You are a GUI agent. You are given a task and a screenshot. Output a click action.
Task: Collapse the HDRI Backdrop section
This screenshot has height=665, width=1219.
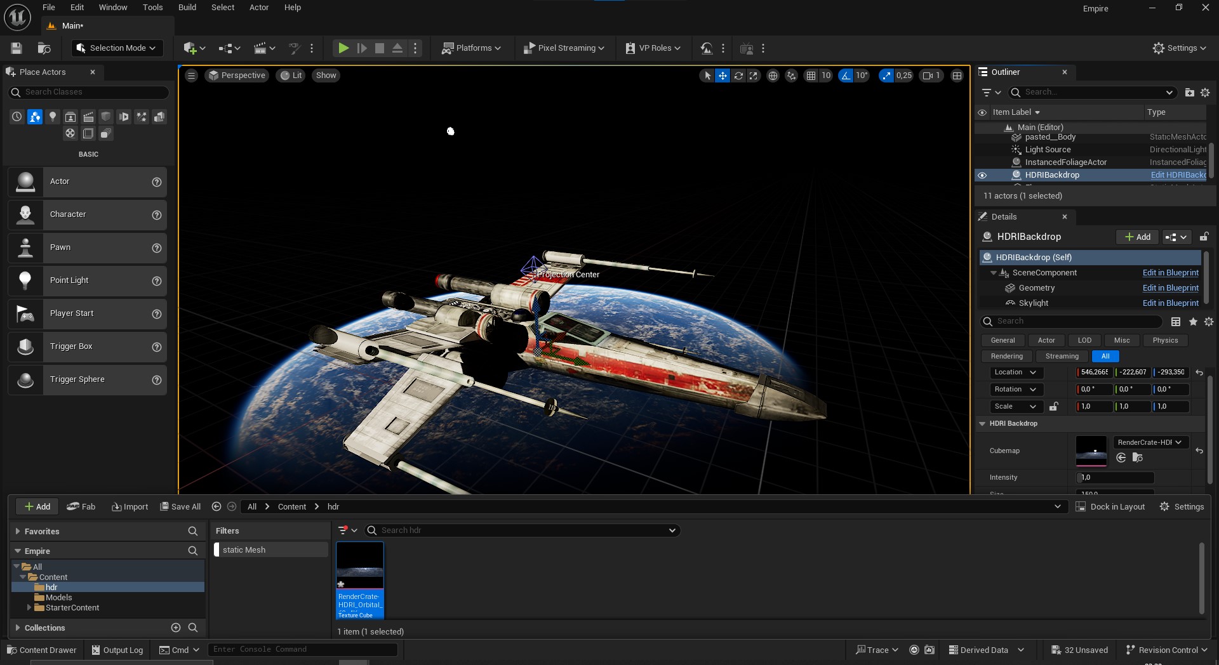[x=982, y=423]
